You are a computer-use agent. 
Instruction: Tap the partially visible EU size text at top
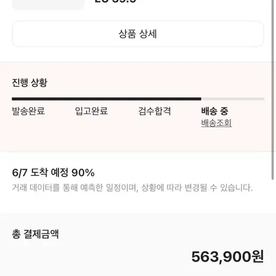116,1
